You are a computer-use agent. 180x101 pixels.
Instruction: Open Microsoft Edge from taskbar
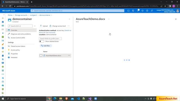(x=55, y=98)
